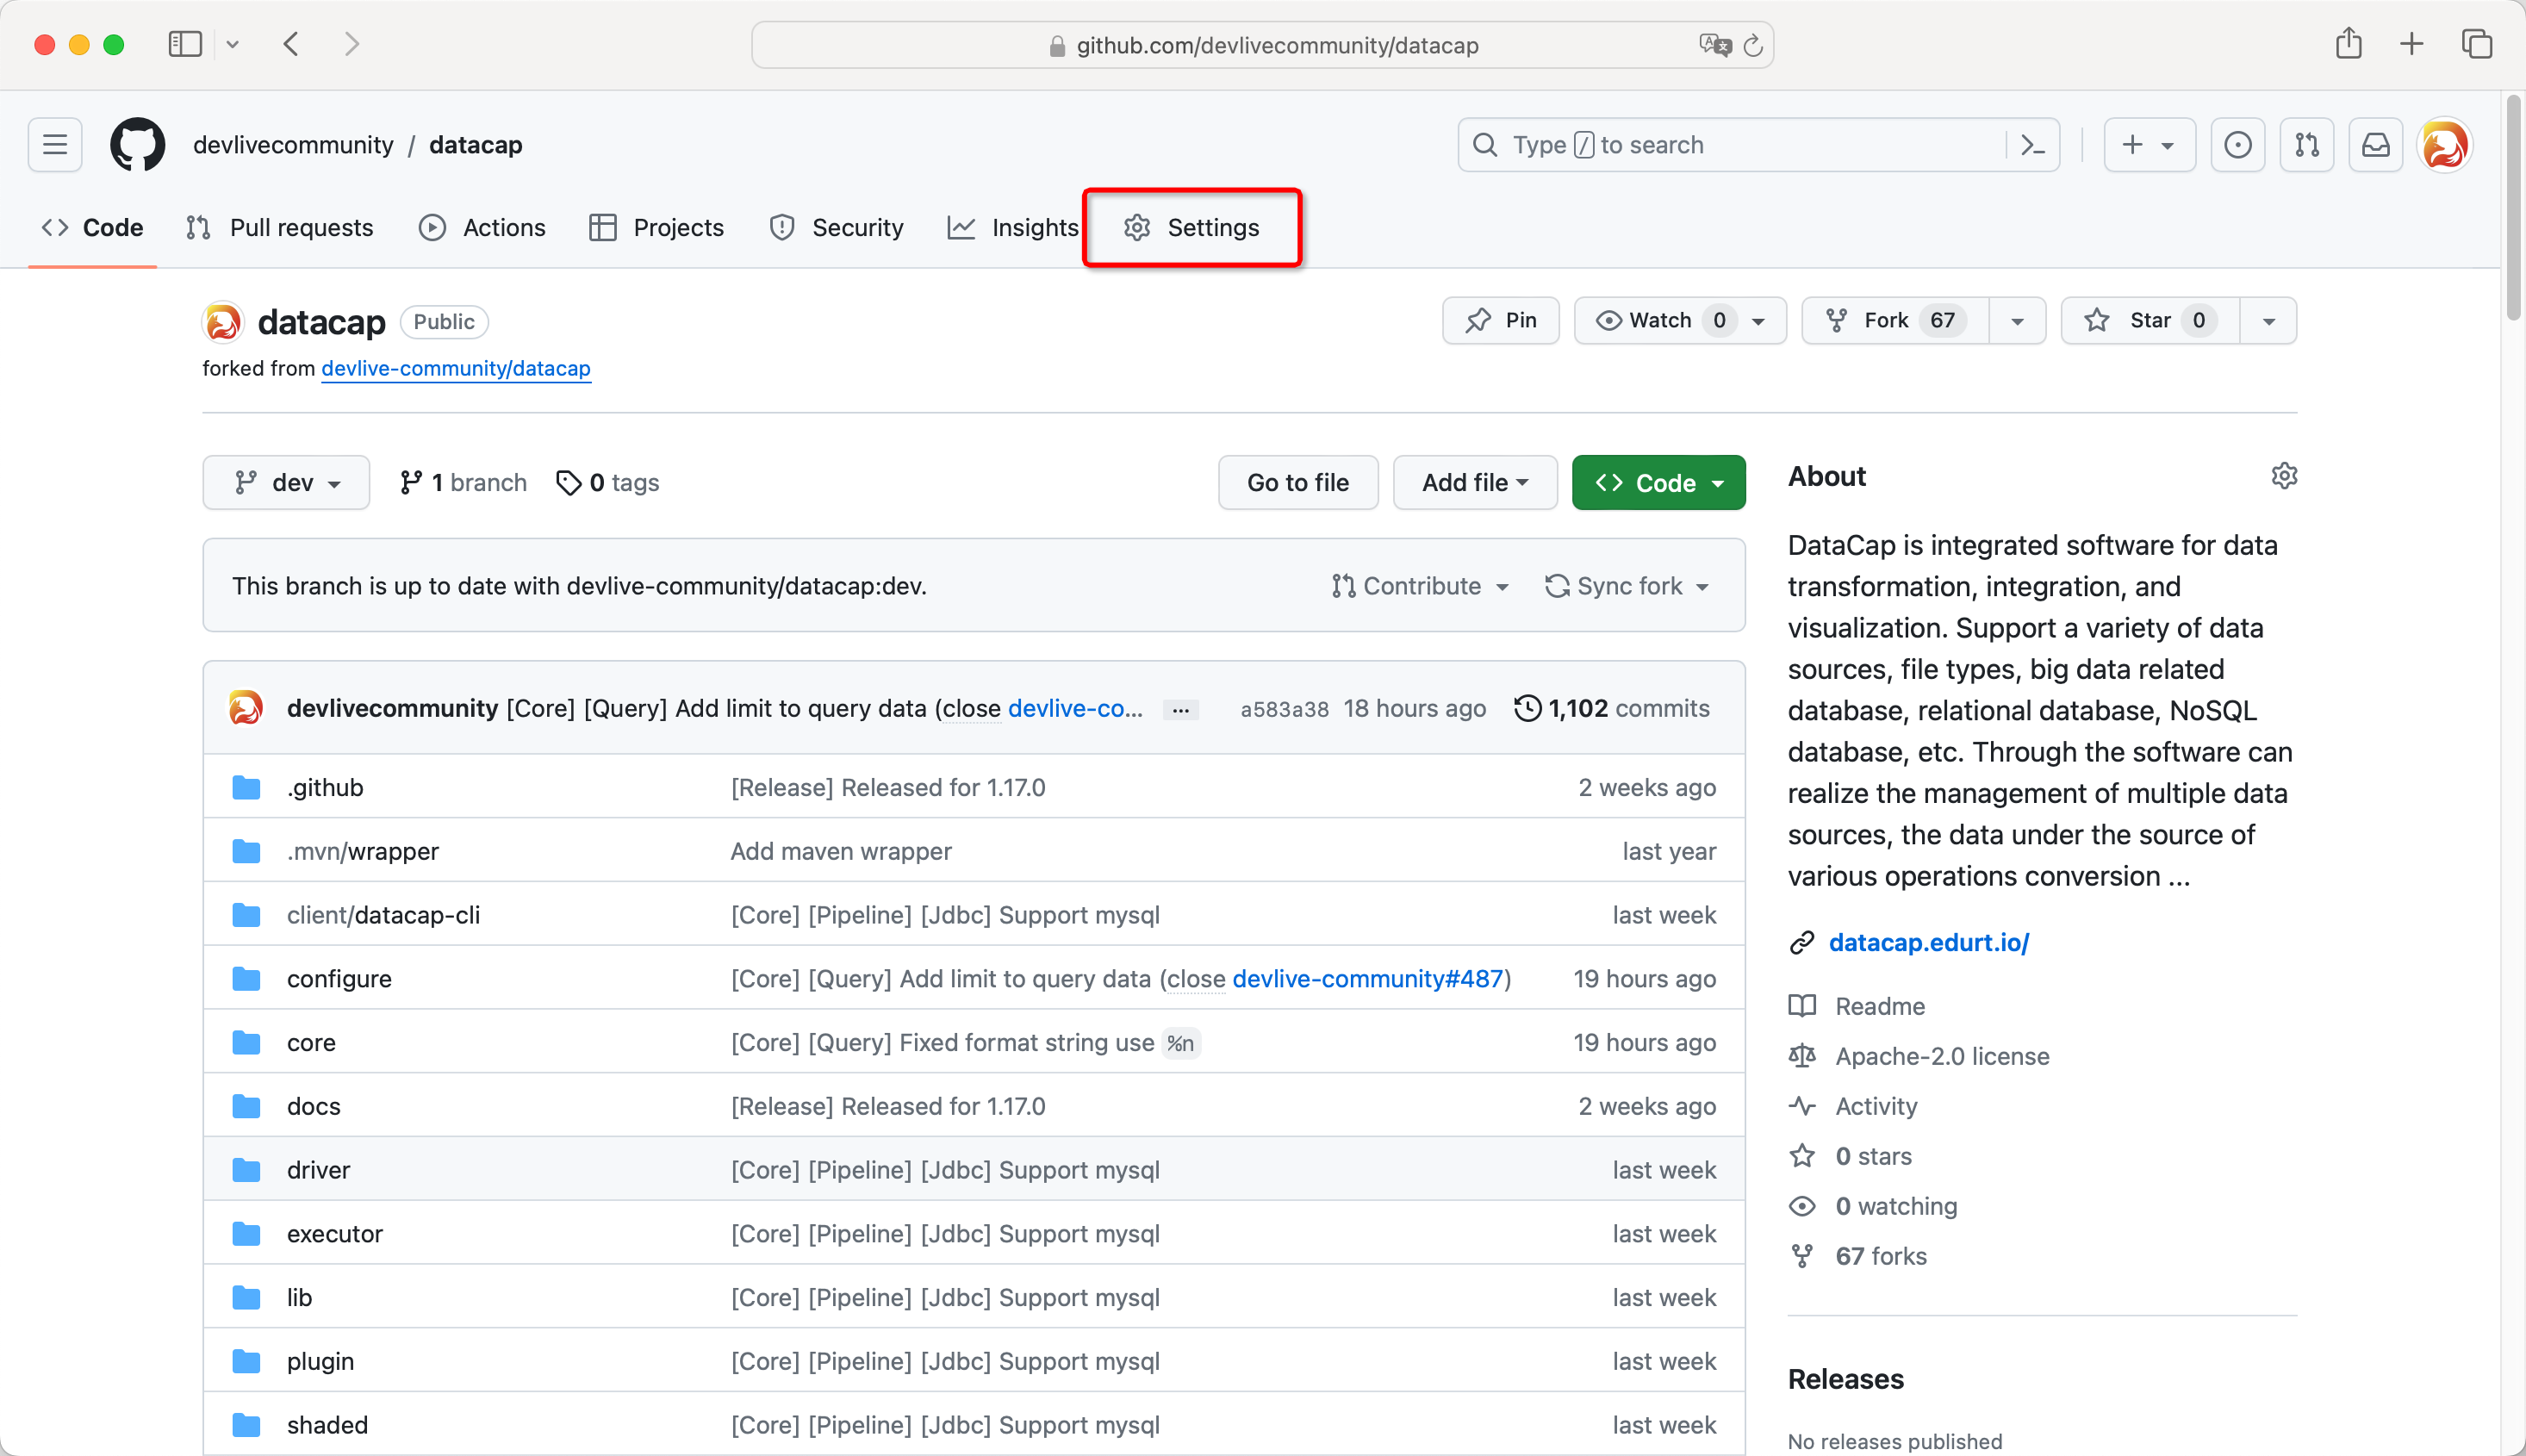Open the Add file dropdown

pyautogui.click(x=1474, y=483)
